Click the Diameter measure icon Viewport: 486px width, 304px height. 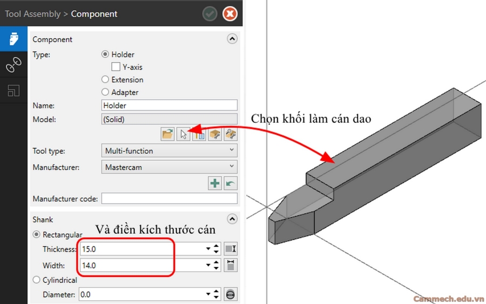[231, 294]
